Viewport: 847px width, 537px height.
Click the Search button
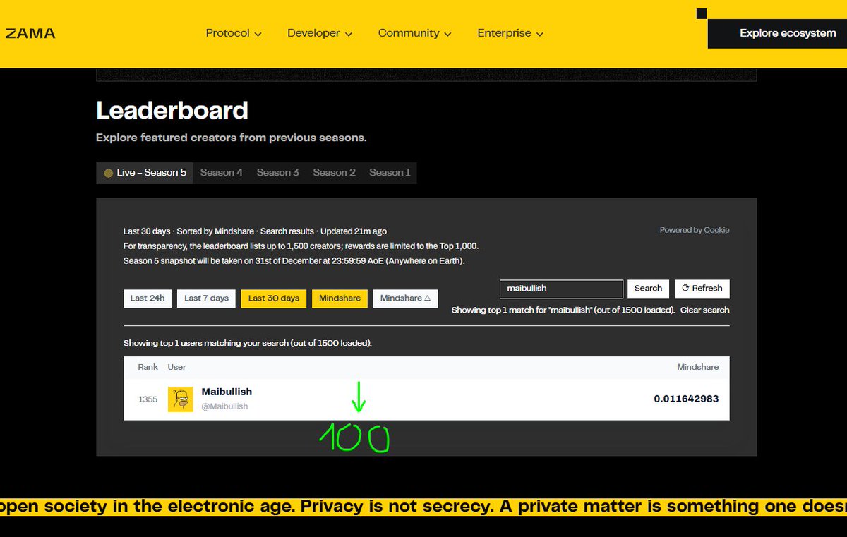pos(648,289)
